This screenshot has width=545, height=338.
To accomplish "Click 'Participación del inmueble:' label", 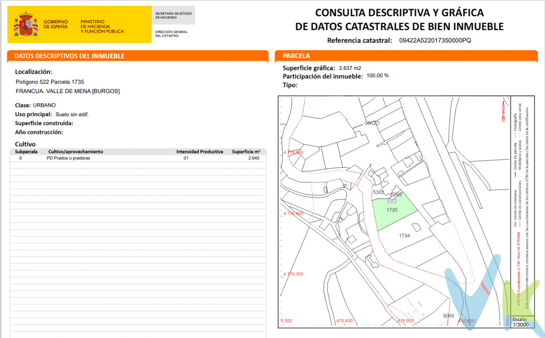I will click(x=322, y=77).
